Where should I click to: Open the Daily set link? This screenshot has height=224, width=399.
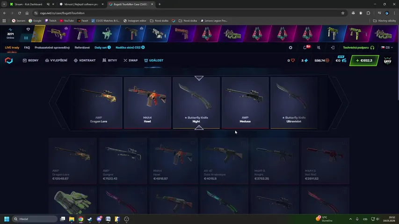coord(102,48)
